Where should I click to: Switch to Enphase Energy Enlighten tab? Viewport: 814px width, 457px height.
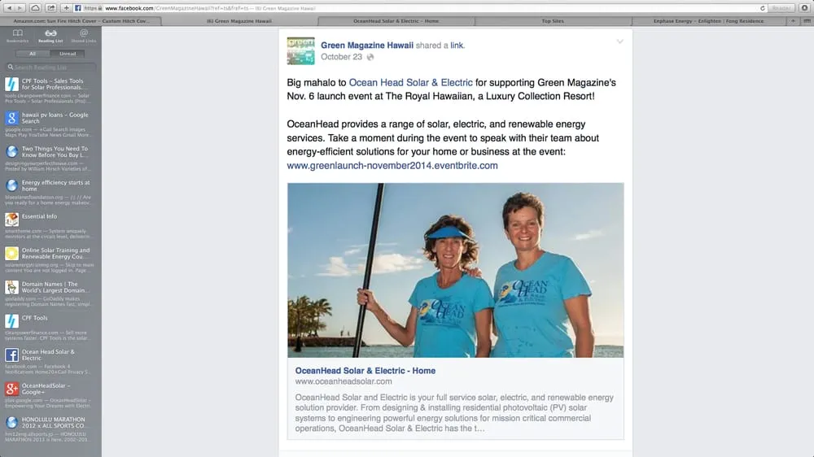coord(709,21)
